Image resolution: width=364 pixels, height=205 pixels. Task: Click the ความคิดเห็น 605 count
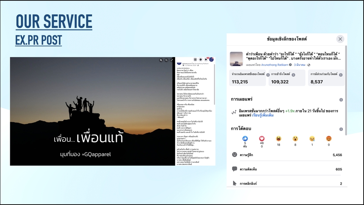coord(339,169)
